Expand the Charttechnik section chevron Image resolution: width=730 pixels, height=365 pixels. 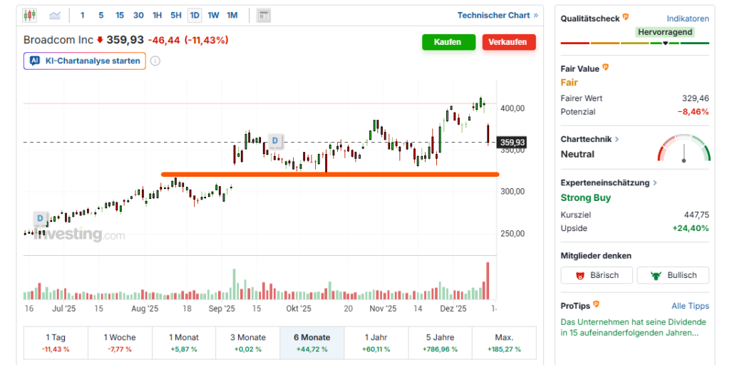tap(617, 140)
